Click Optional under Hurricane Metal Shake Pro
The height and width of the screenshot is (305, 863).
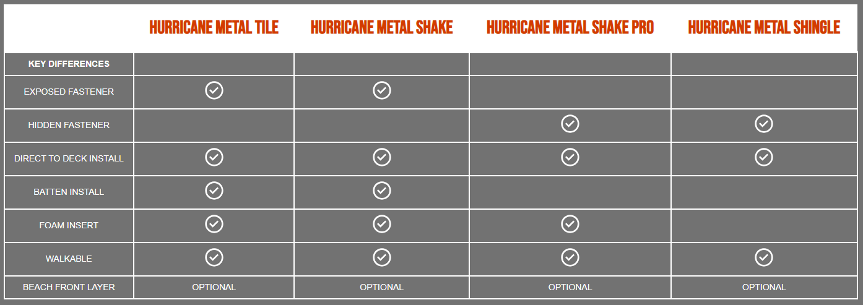coord(570,287)
